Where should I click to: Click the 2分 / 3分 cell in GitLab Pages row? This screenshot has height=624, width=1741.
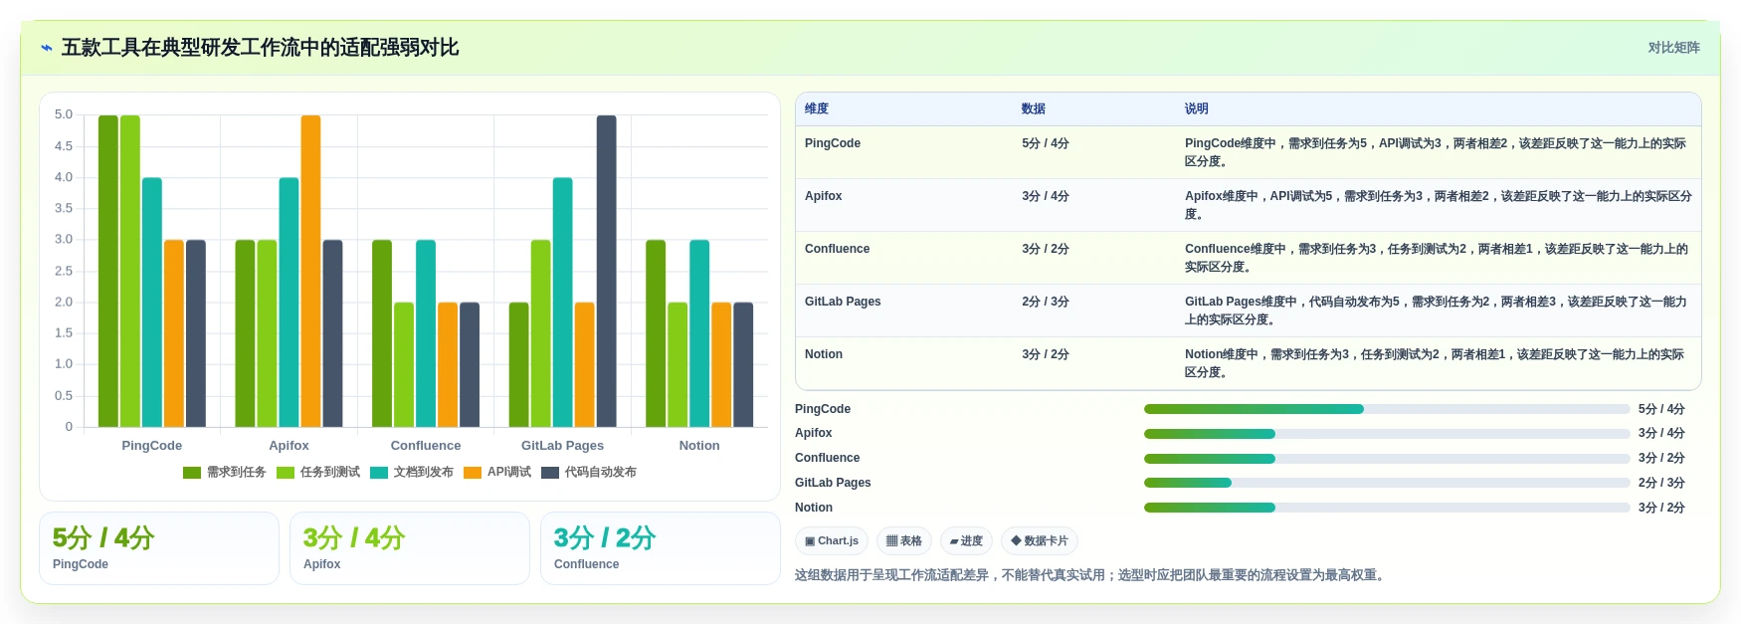[x=1046, y=302]
